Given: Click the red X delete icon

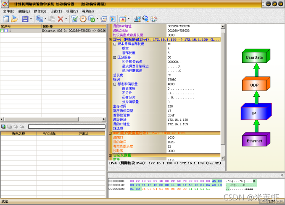Looking at the screenshot, I should pyautogui.click(x=61, y=19).
